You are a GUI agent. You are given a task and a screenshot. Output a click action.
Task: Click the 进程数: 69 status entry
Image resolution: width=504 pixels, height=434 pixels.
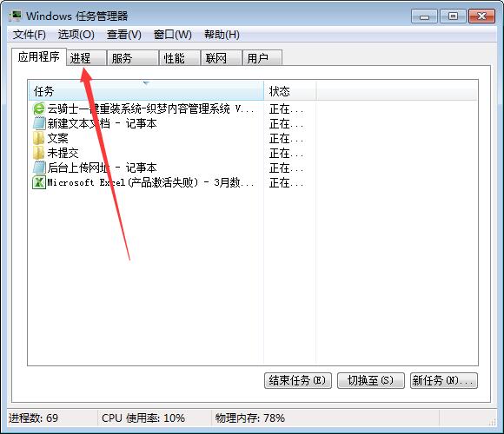[33, 418]
